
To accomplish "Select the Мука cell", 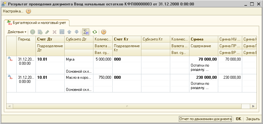I will [79, 59].
